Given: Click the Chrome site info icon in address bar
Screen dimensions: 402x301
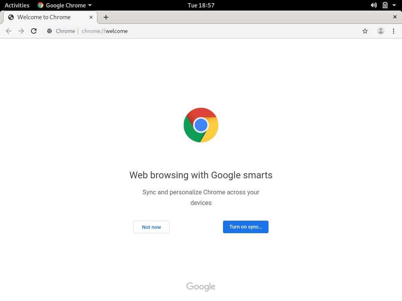Looking at the screenshot, I should tap(49, 31).
